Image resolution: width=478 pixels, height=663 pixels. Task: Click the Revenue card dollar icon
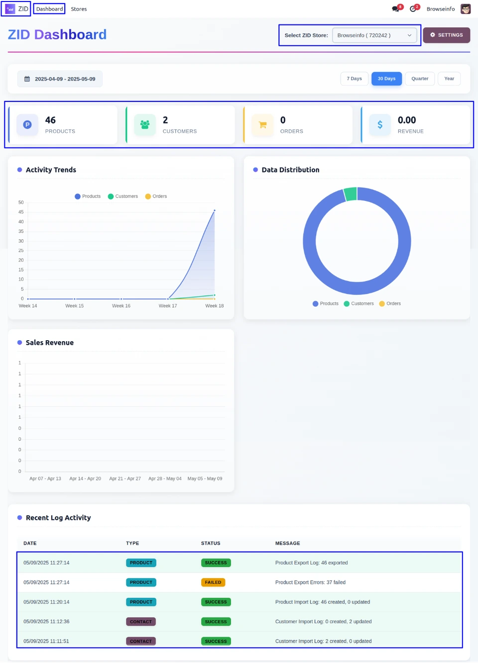[380, 125]
